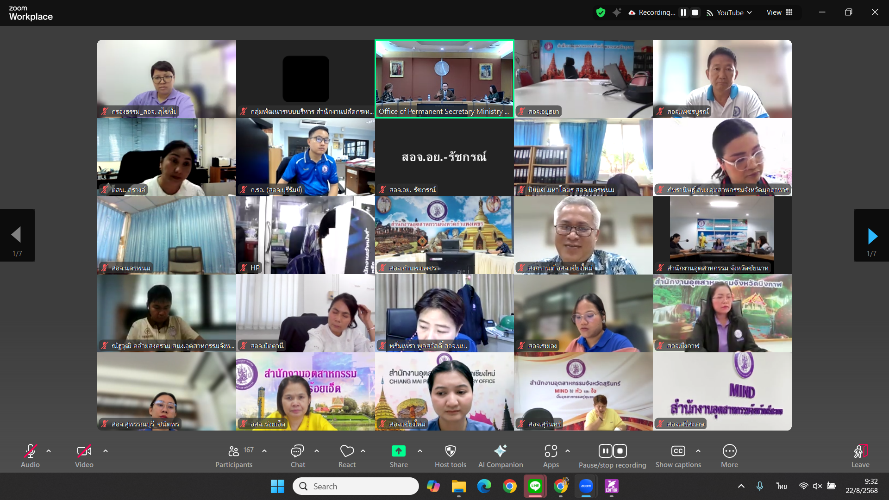Click the green Share screen icon
Screen dimensions: 889x500
[398, 451]
